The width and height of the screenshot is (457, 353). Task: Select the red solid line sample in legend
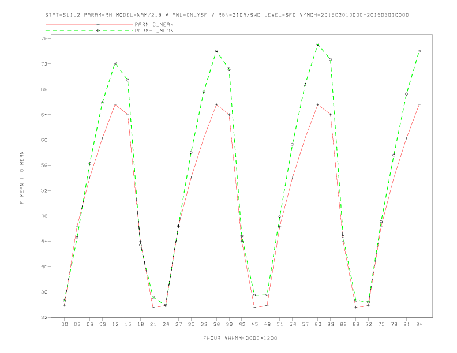click(x=89, y=24)
